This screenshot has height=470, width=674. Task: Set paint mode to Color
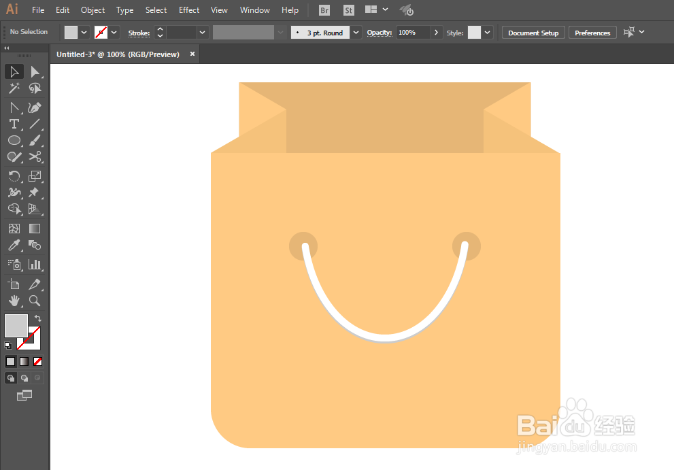(x=10, y=362)
